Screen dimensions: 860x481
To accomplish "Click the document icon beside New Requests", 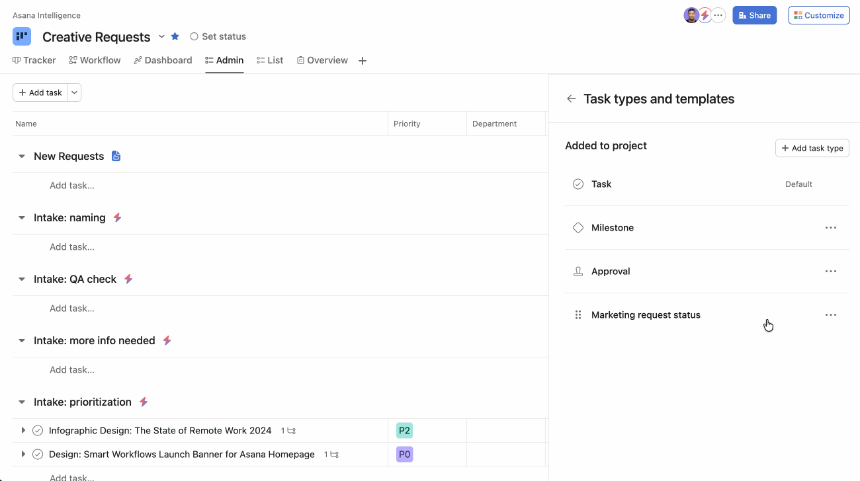I will point(116,157).
